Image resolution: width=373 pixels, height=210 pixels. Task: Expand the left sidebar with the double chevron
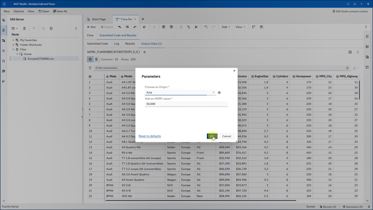(4, 201)
